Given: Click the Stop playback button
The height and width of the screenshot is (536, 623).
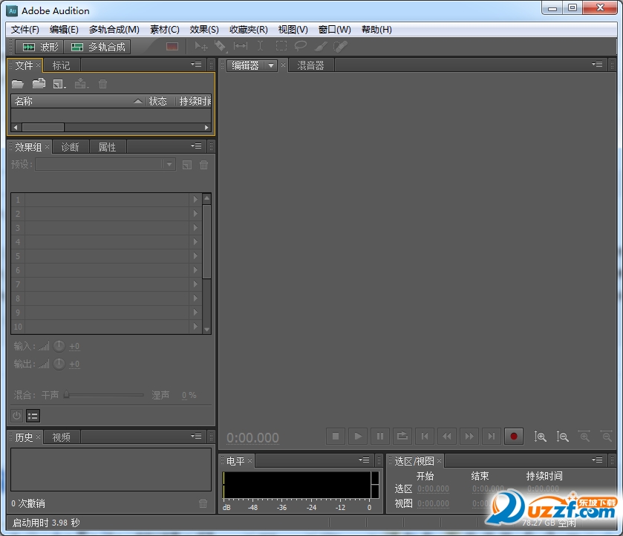Looking at the screenshot, I should coord(336,437).
